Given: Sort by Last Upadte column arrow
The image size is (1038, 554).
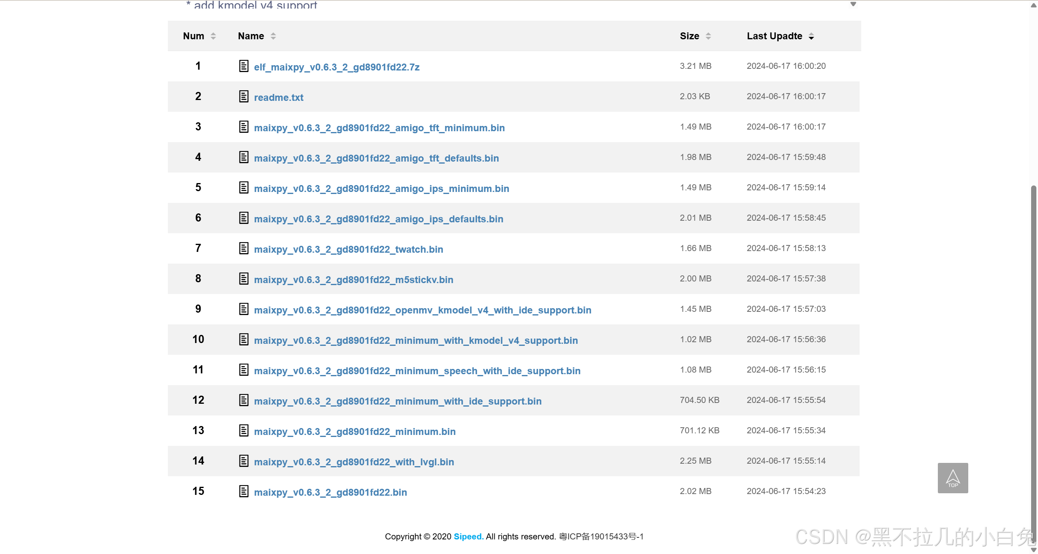Looking at the screenshot, I should [811, 36].
